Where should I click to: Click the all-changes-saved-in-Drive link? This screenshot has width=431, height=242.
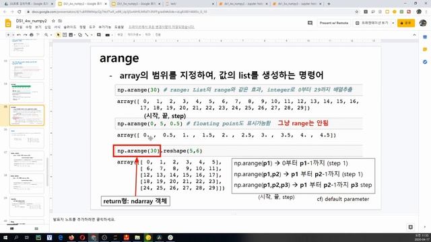(x=162, y=27)
